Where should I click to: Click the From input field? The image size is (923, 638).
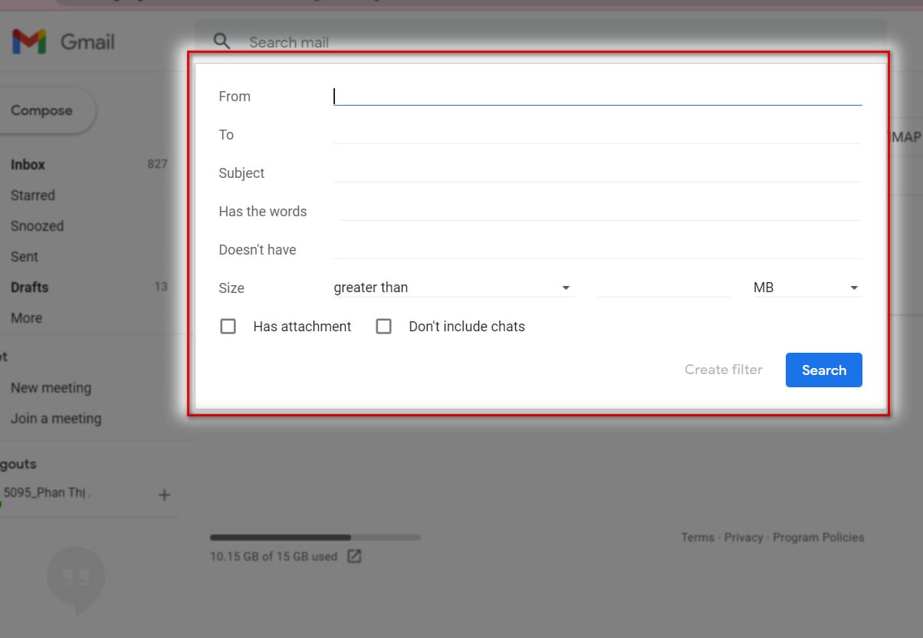598,95
